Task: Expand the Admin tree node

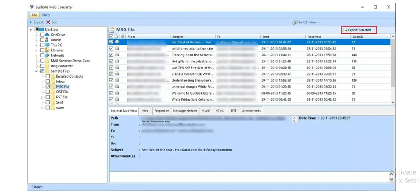Action: coord(36,40)
